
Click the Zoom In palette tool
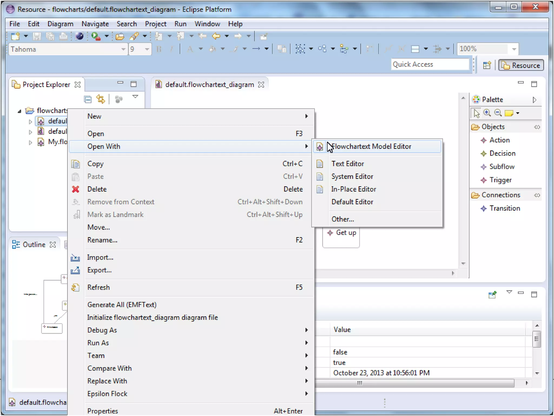point(487,113)
